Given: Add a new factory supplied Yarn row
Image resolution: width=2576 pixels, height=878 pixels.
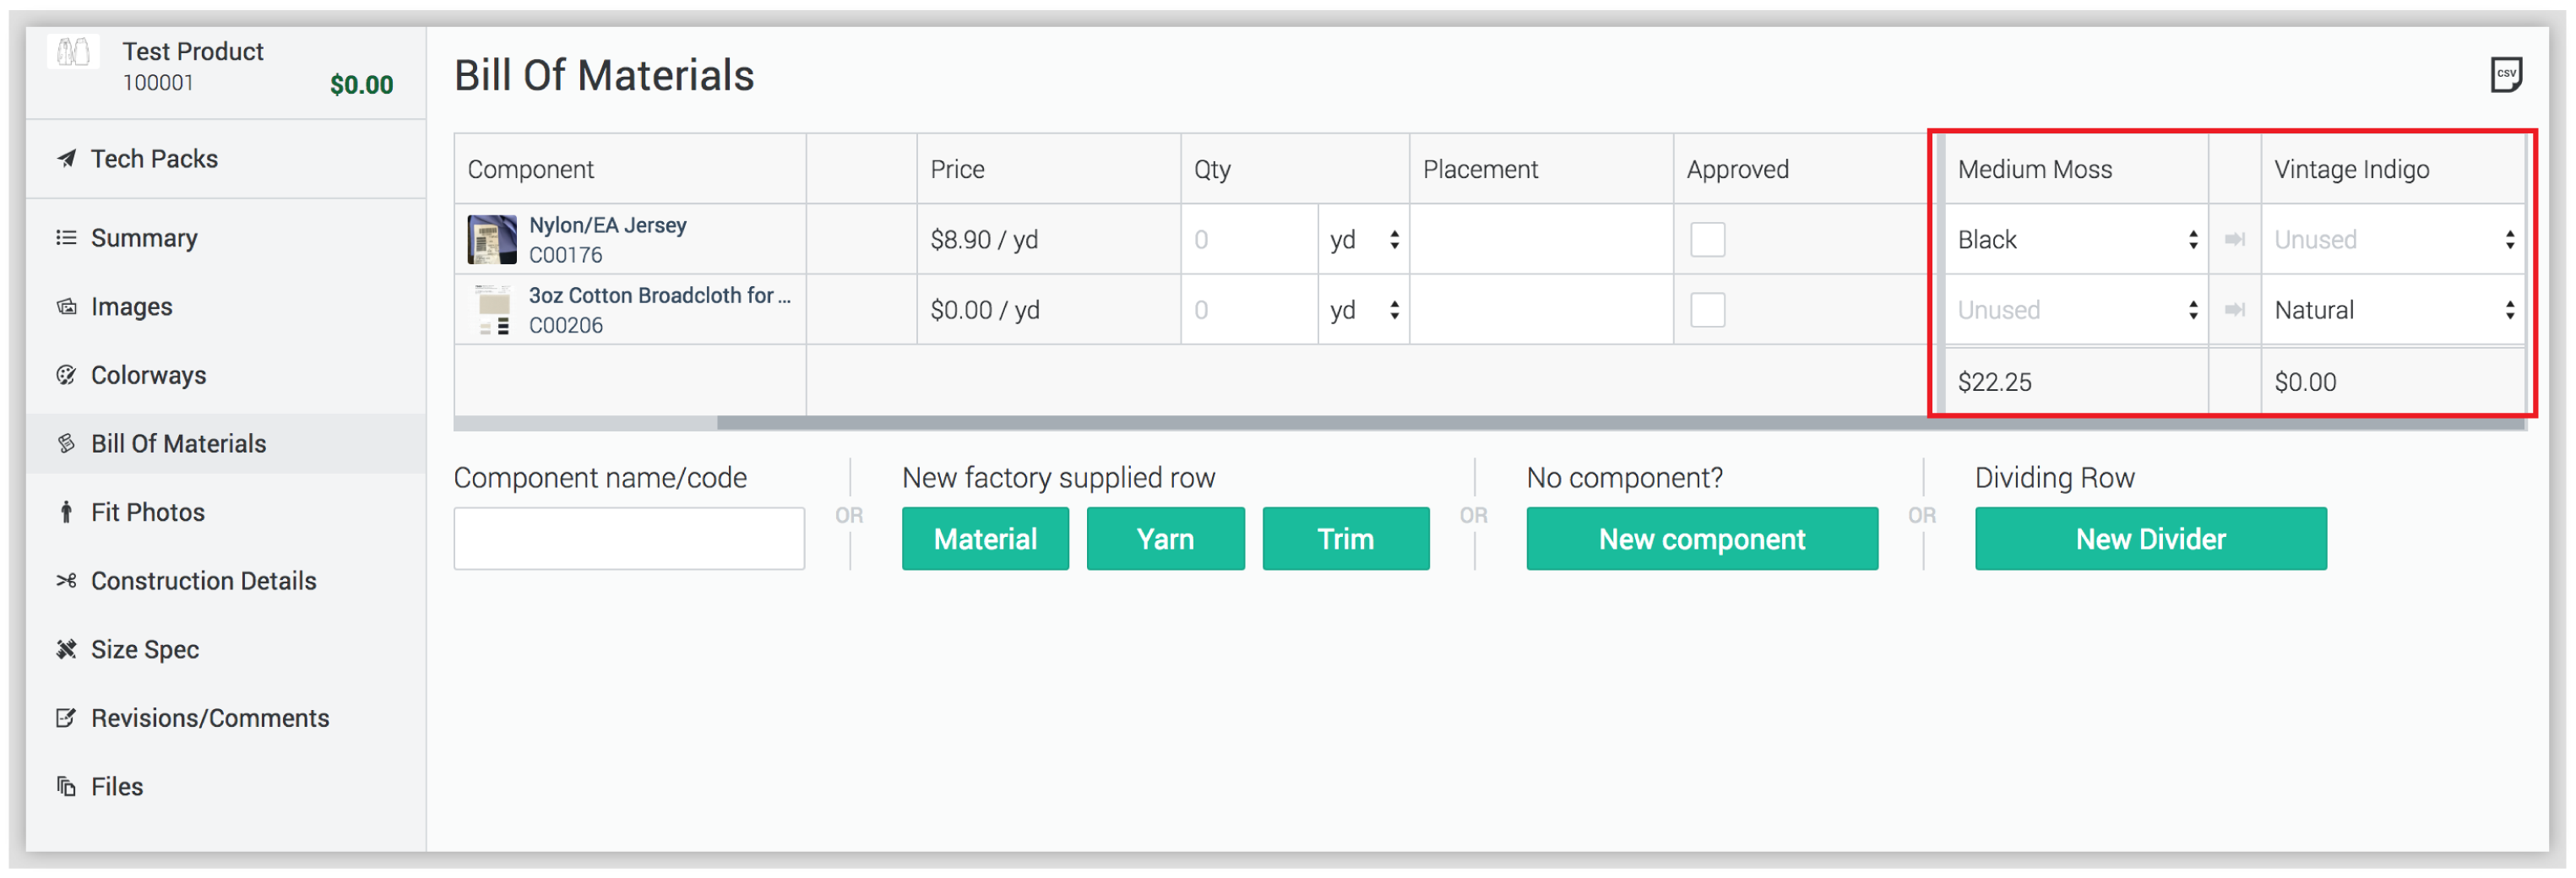Looking at the screenshot, I should point(1165,539).
